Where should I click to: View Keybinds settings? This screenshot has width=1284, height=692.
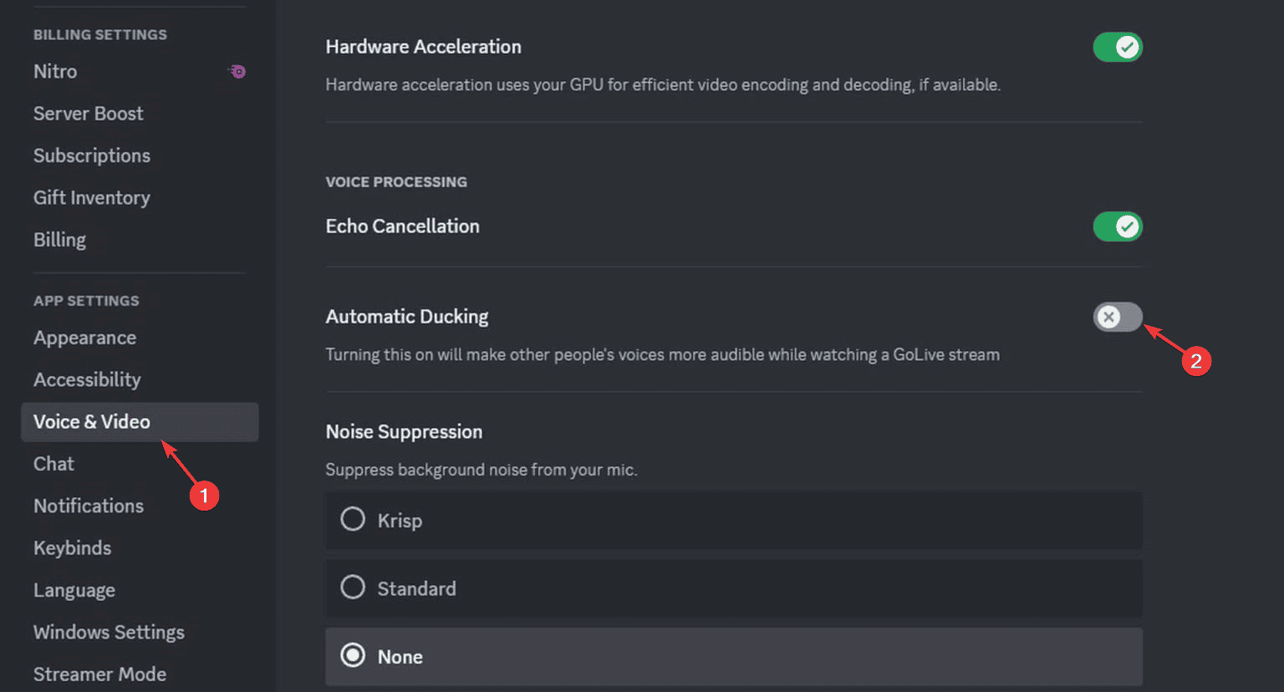pyautogui.click(x=72, y=548)
